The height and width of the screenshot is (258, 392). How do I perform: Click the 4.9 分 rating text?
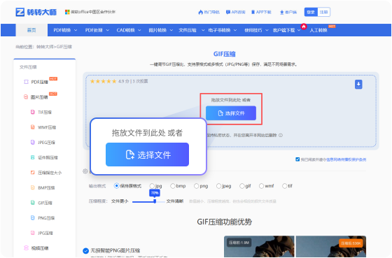124,81
